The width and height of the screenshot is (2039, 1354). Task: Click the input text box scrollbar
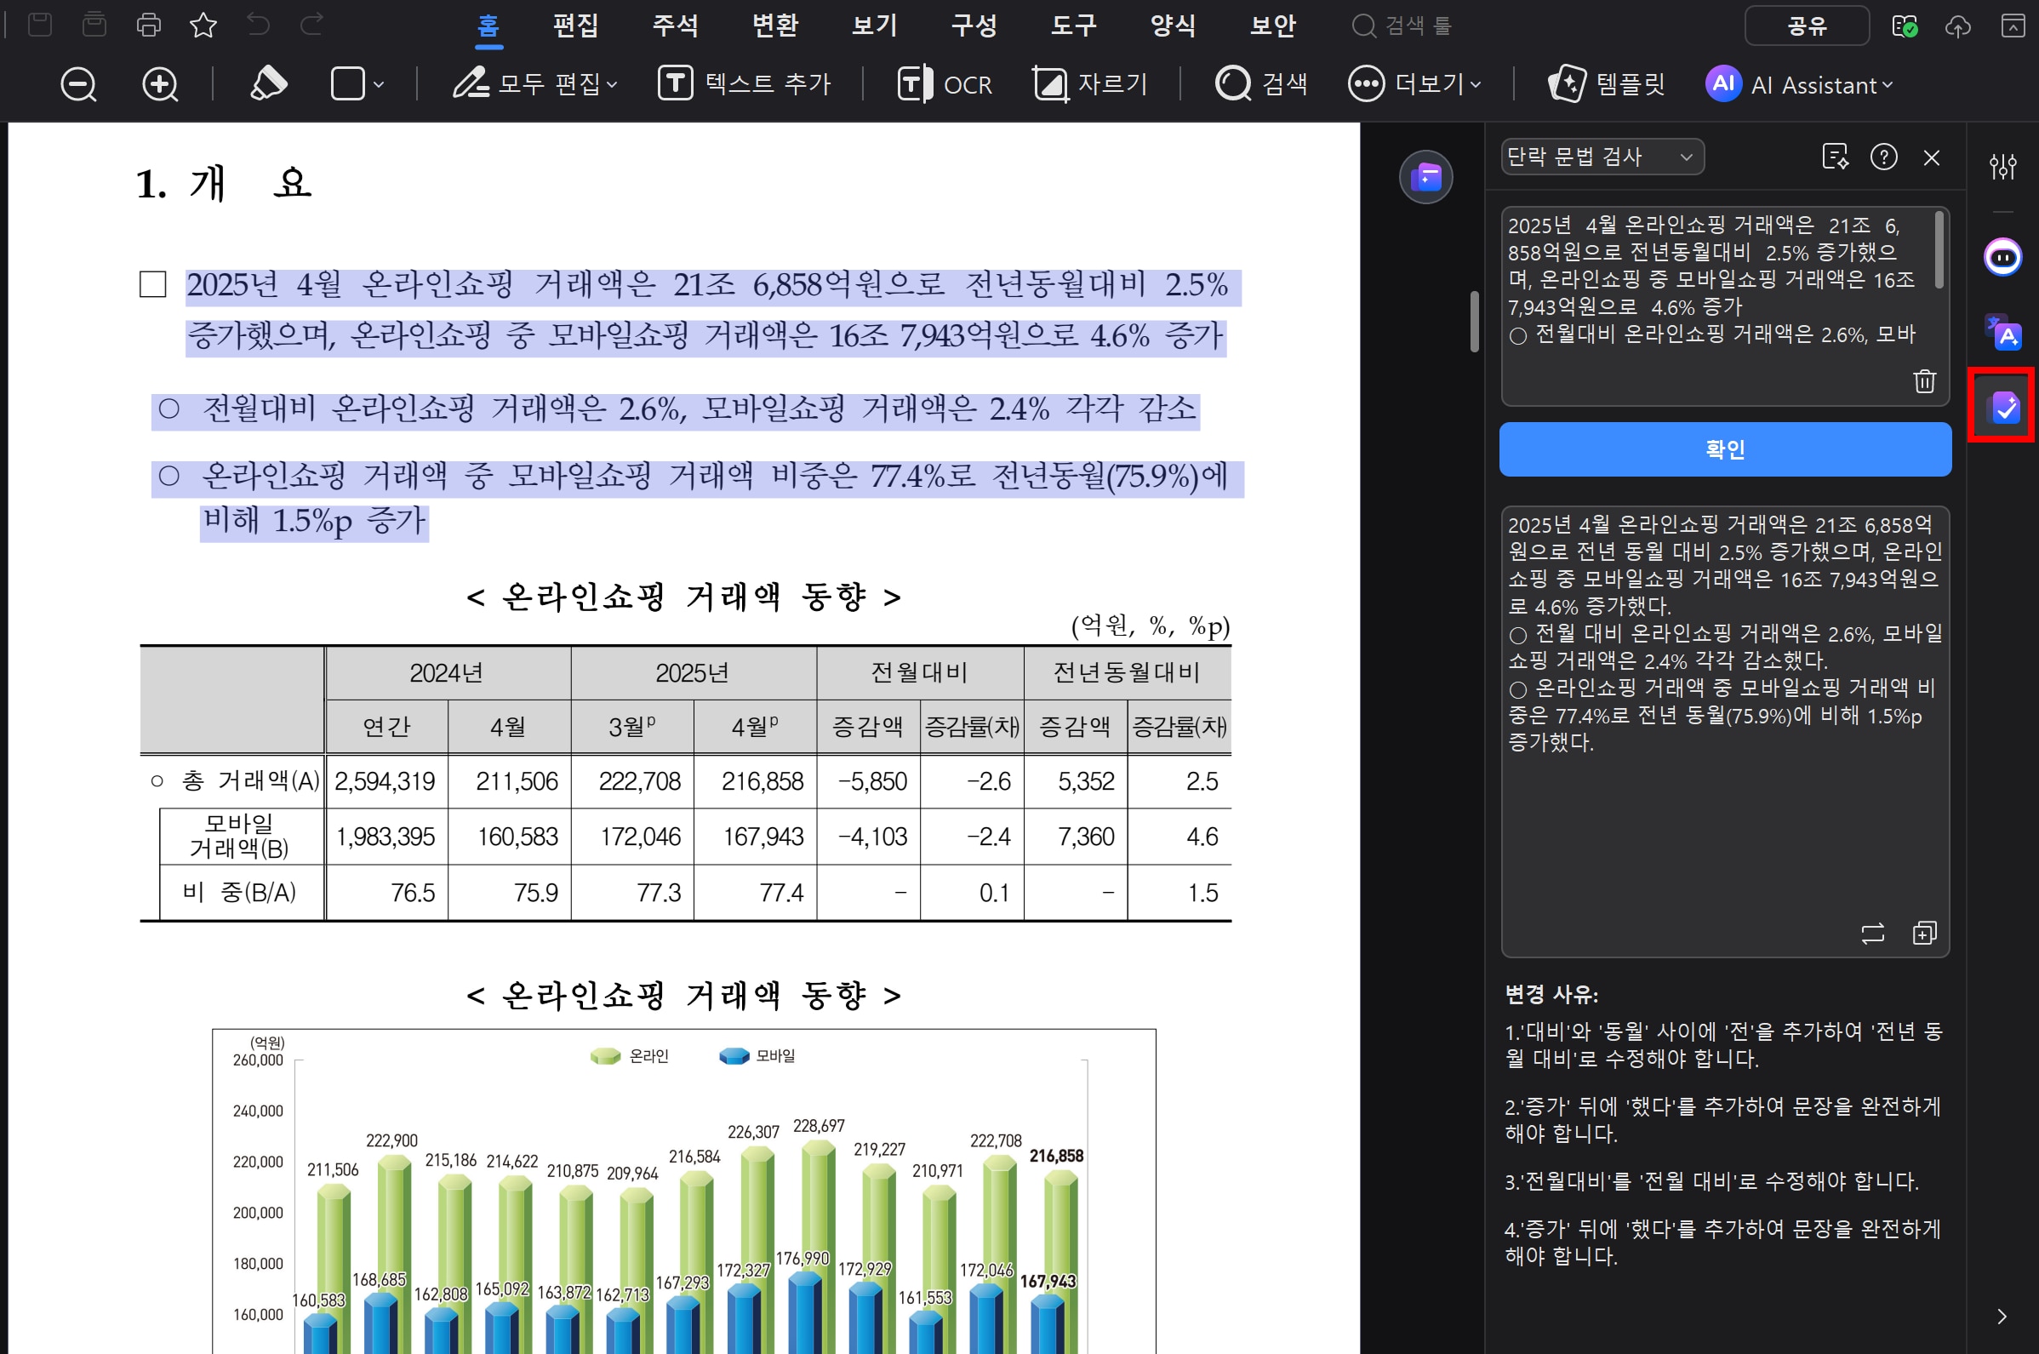click(x=1939, y=249)
